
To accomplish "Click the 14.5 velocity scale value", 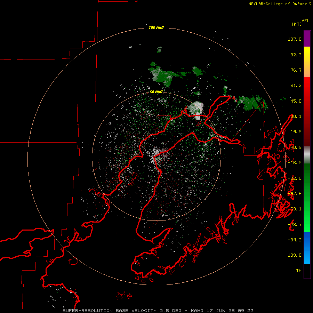I will pos(296,132).
